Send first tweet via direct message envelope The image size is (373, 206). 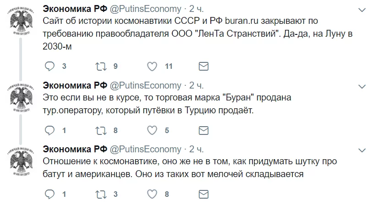tap(203, 67)
